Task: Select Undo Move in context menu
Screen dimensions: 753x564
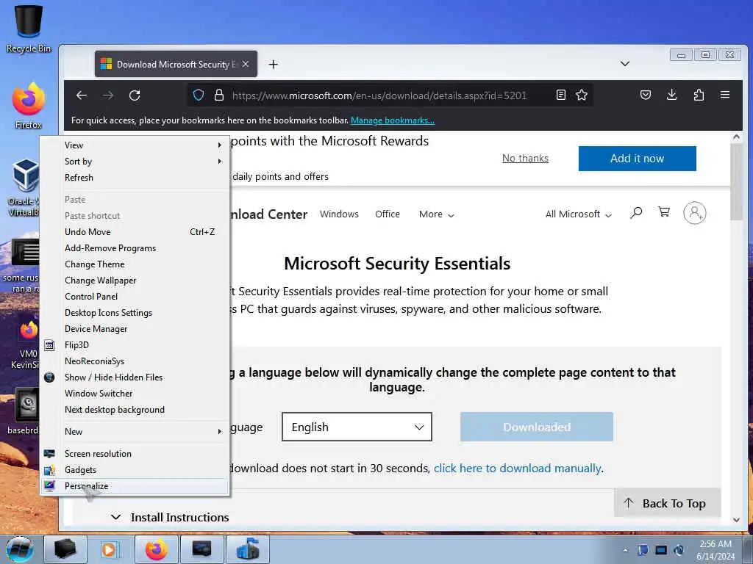Action: pyautogui.click(x=135, y=231)
